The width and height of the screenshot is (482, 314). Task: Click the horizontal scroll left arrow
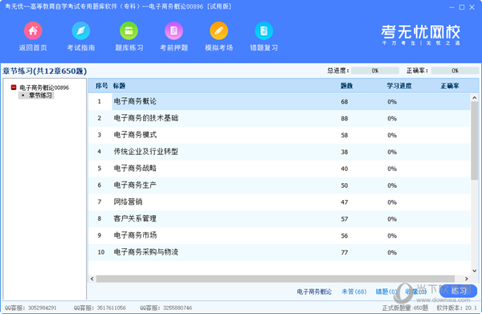pos(92,279)
